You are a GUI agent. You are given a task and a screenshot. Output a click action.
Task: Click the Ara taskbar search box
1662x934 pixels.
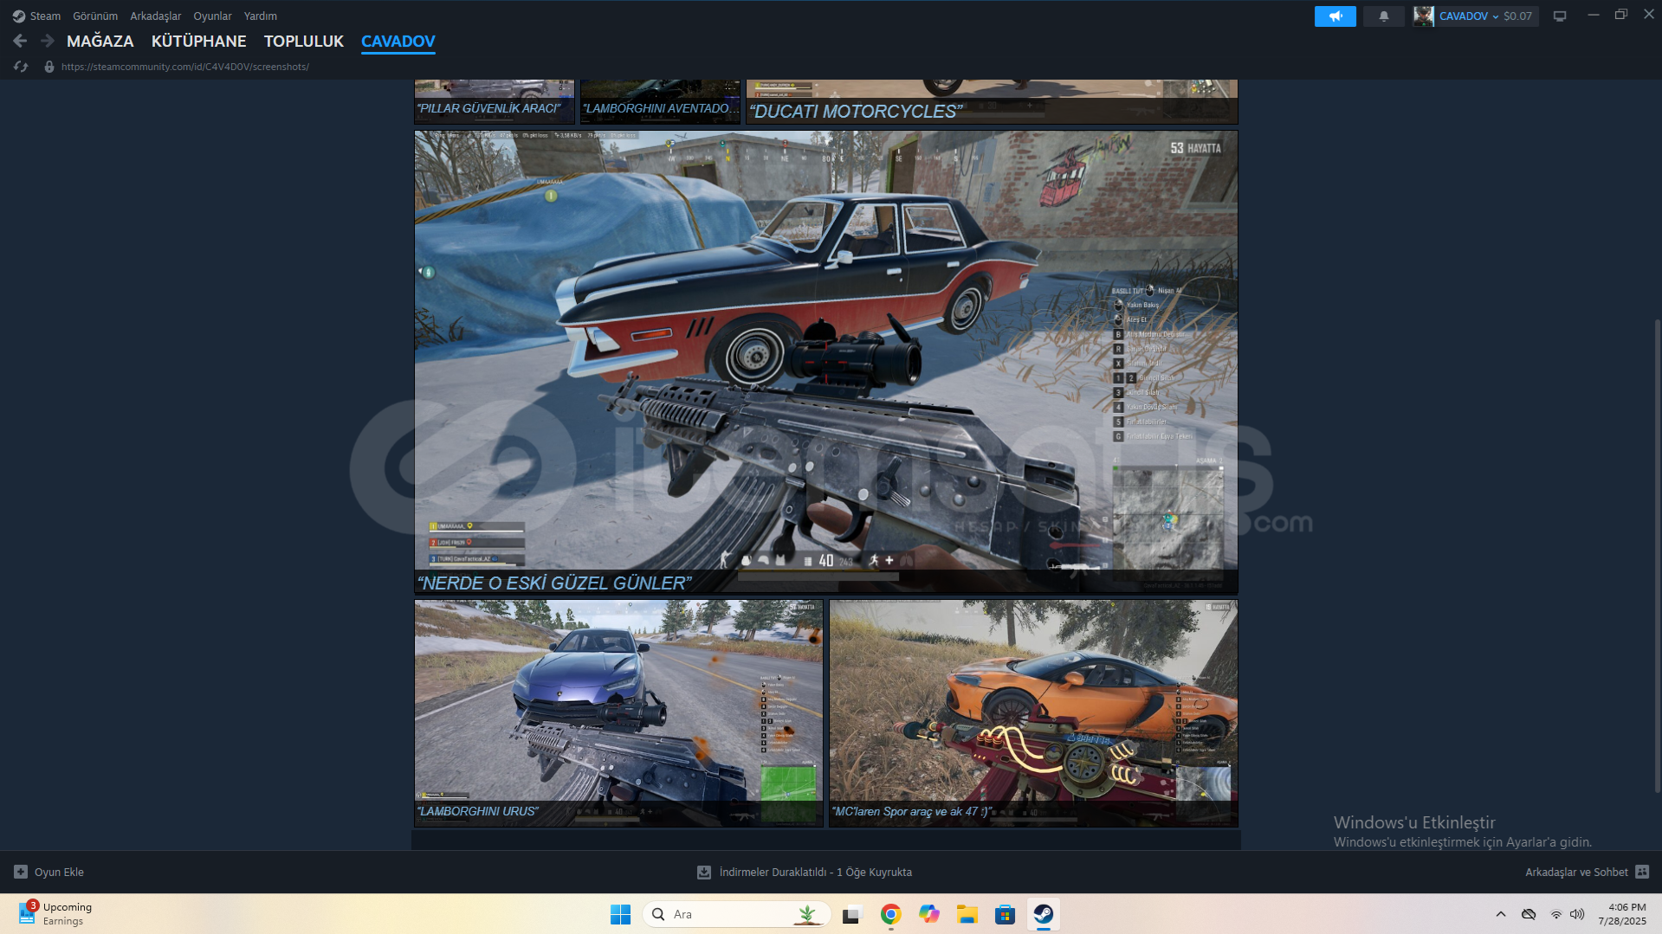pos(736,914)
